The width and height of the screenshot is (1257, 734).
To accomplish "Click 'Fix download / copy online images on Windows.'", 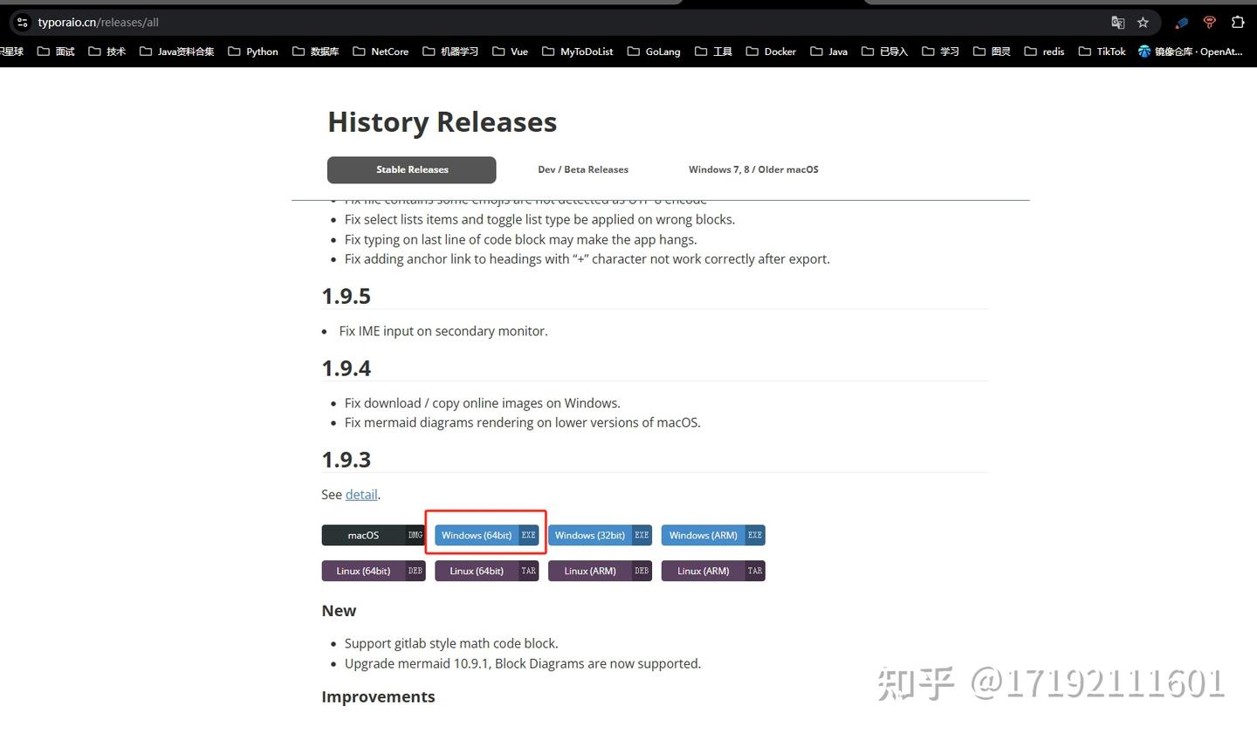I will point(483,403).
